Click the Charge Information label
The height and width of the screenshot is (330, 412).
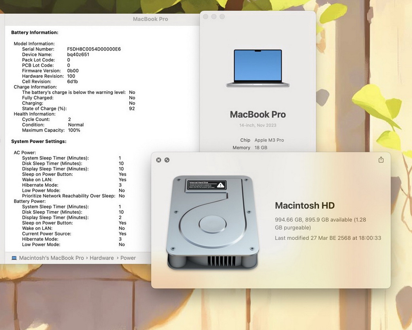(x=35, y=87)
